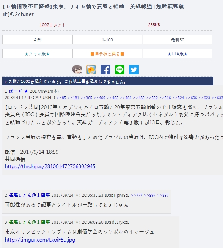Share thread on Facebook
223x248 pixels.
click(105, 70)
